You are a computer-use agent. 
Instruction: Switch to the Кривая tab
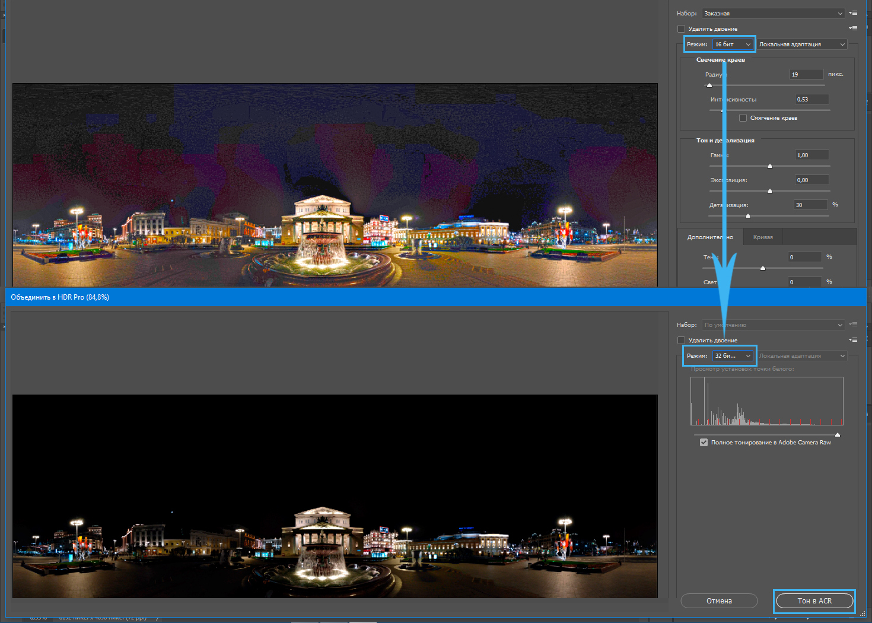763,237
